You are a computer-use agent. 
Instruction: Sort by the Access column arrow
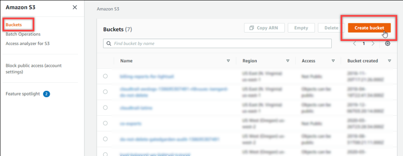click(x=333, y=61)
